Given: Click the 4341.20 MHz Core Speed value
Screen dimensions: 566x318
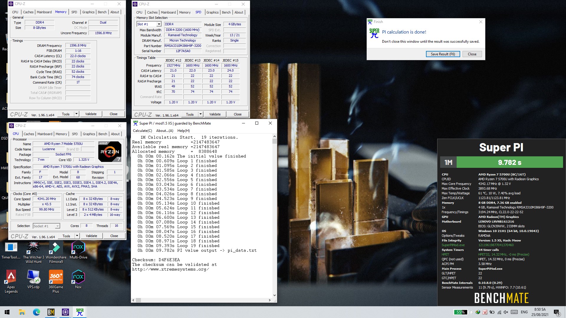Looking at the screenshot, I should (x=47, y=199).
